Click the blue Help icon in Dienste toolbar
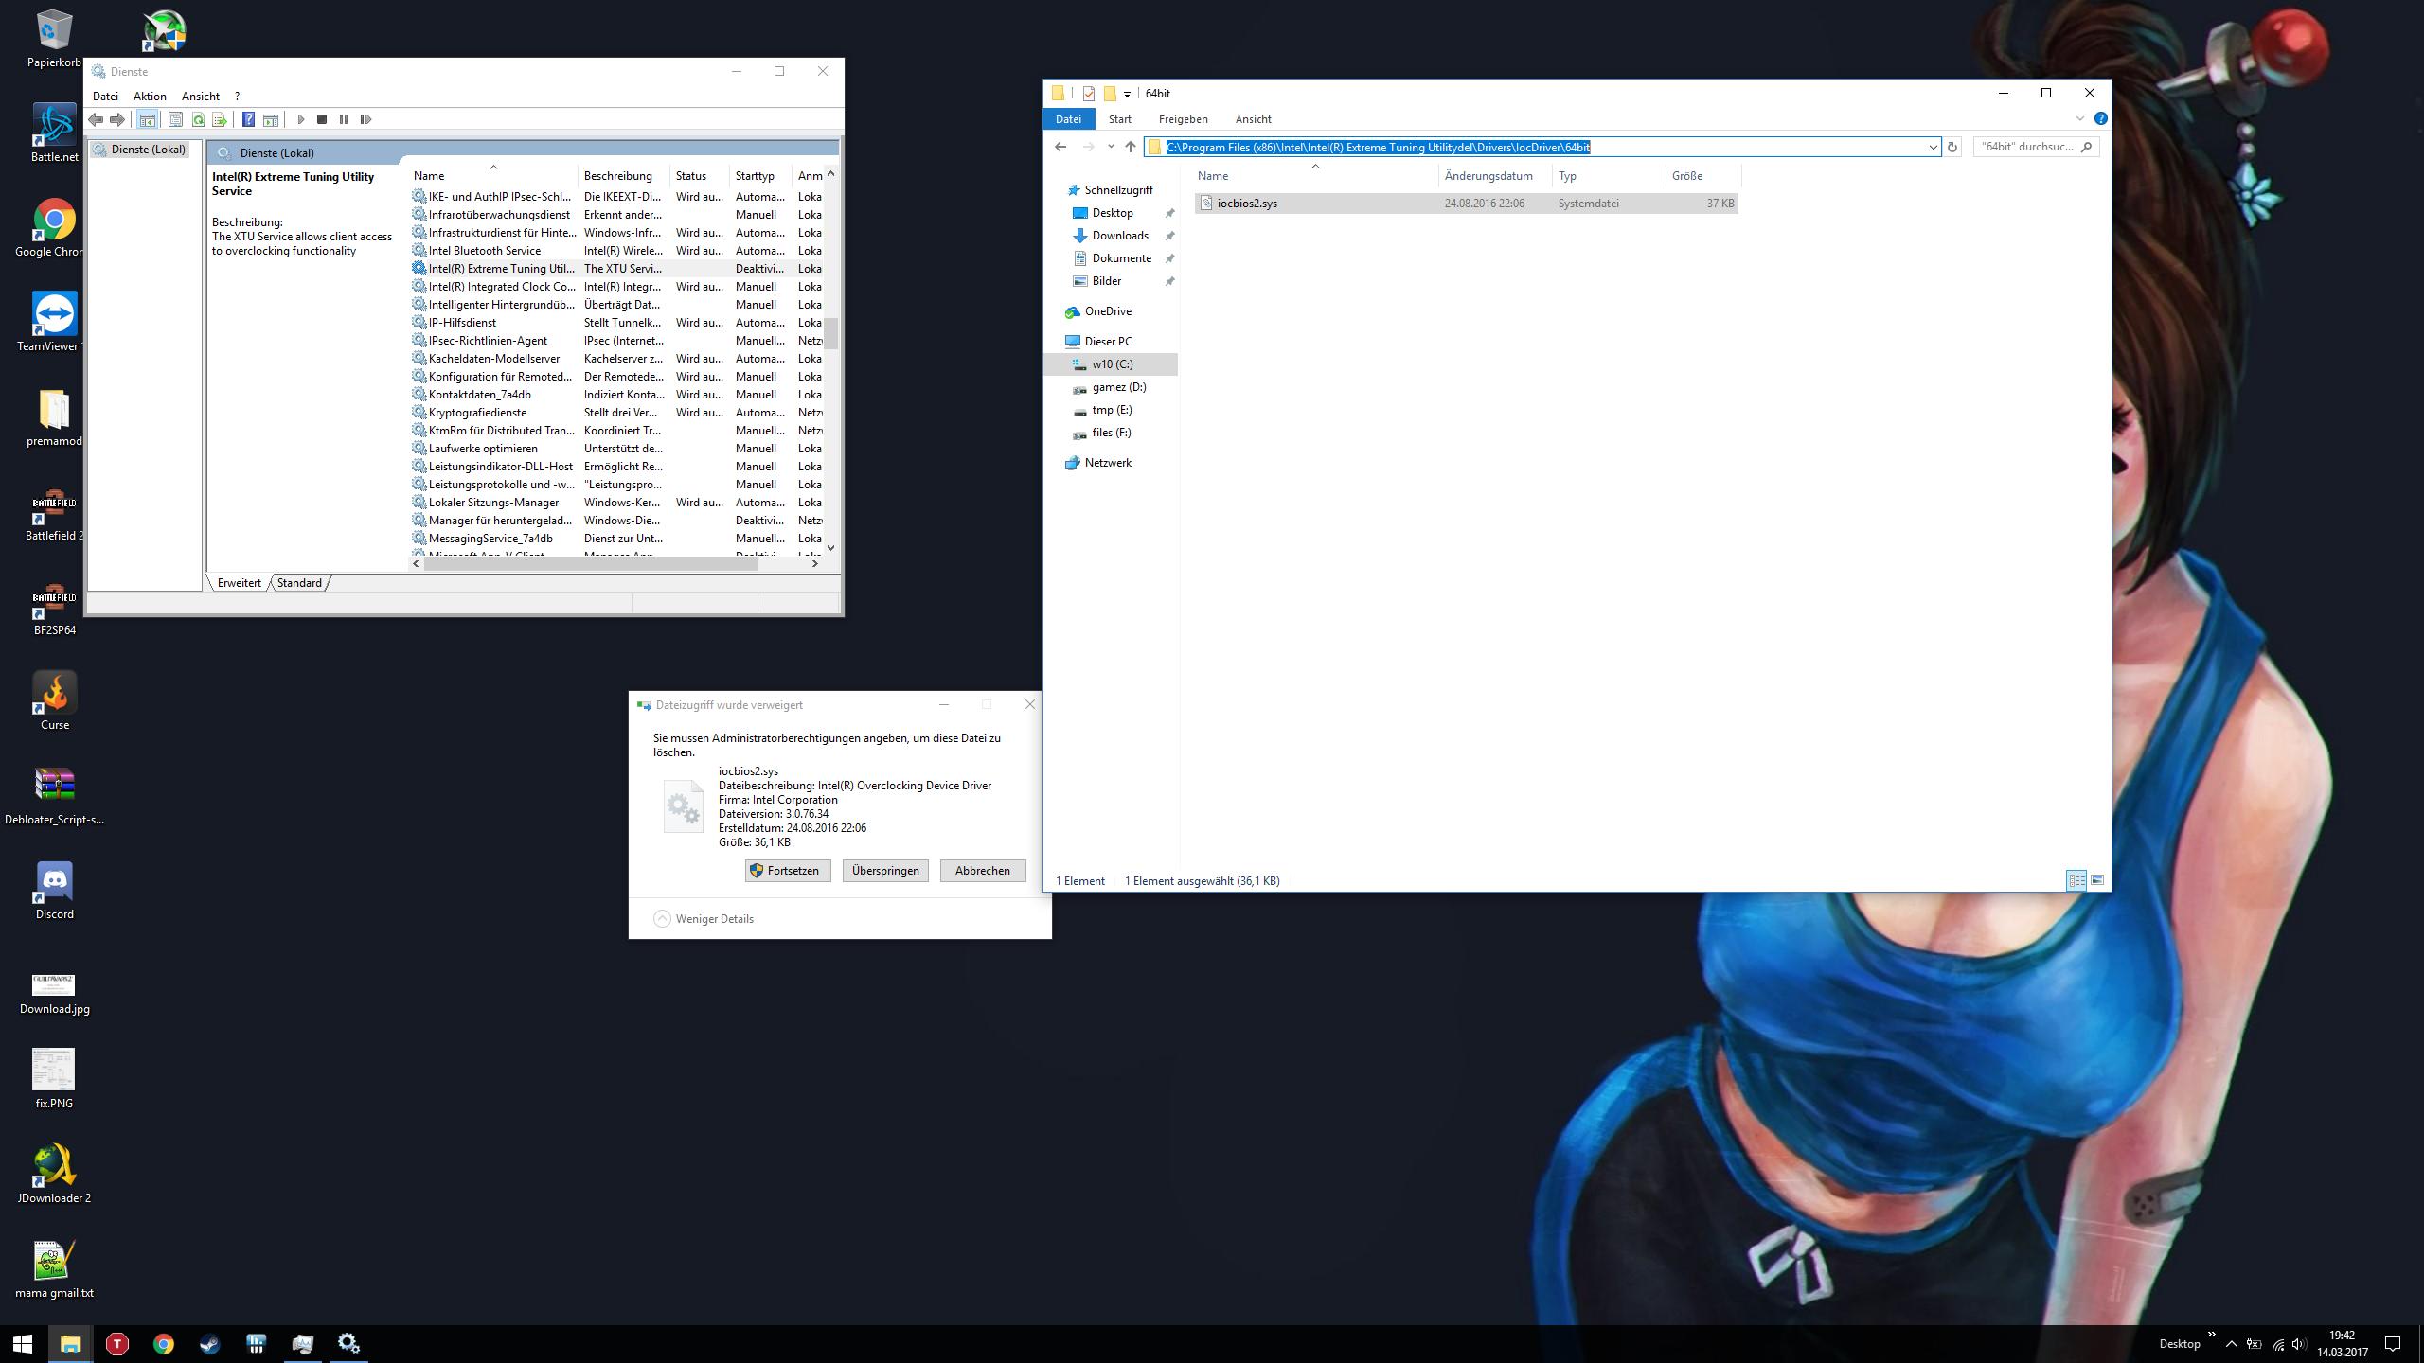Image resolution: width=2424 pixels, height=1363 pixels. tap(248, 119)
